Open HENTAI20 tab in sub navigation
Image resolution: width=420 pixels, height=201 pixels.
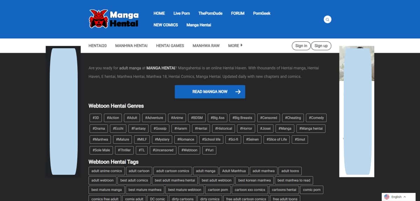pyautogui.click(x=98, y=45)
